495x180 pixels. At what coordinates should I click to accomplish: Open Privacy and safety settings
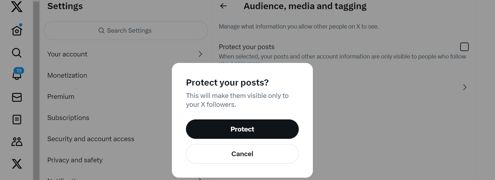point(75,160)
